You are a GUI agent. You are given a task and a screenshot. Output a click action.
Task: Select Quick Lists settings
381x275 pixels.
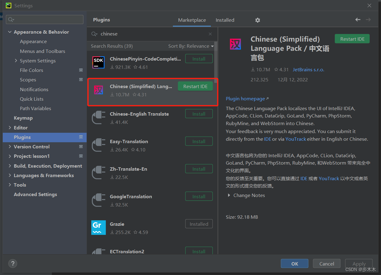(32, 99)
